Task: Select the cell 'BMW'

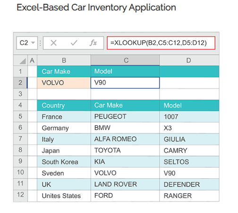Action: point(125,128)
